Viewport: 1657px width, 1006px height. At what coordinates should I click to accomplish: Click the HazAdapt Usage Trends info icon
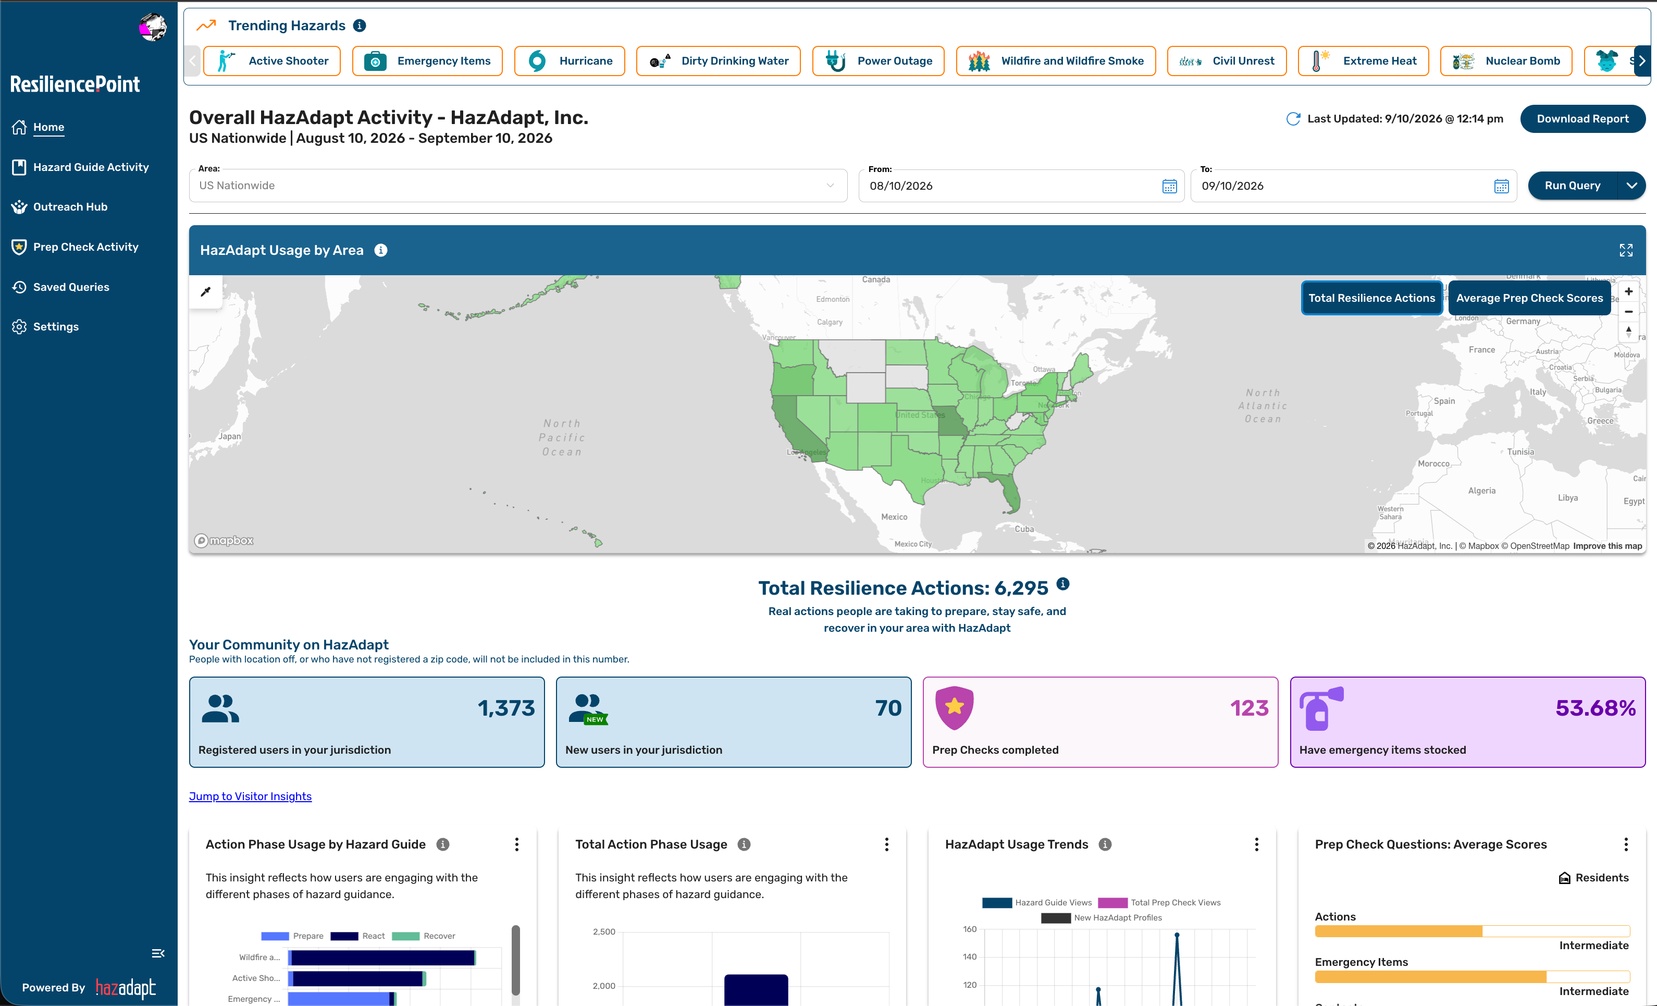click(1105, 844)
